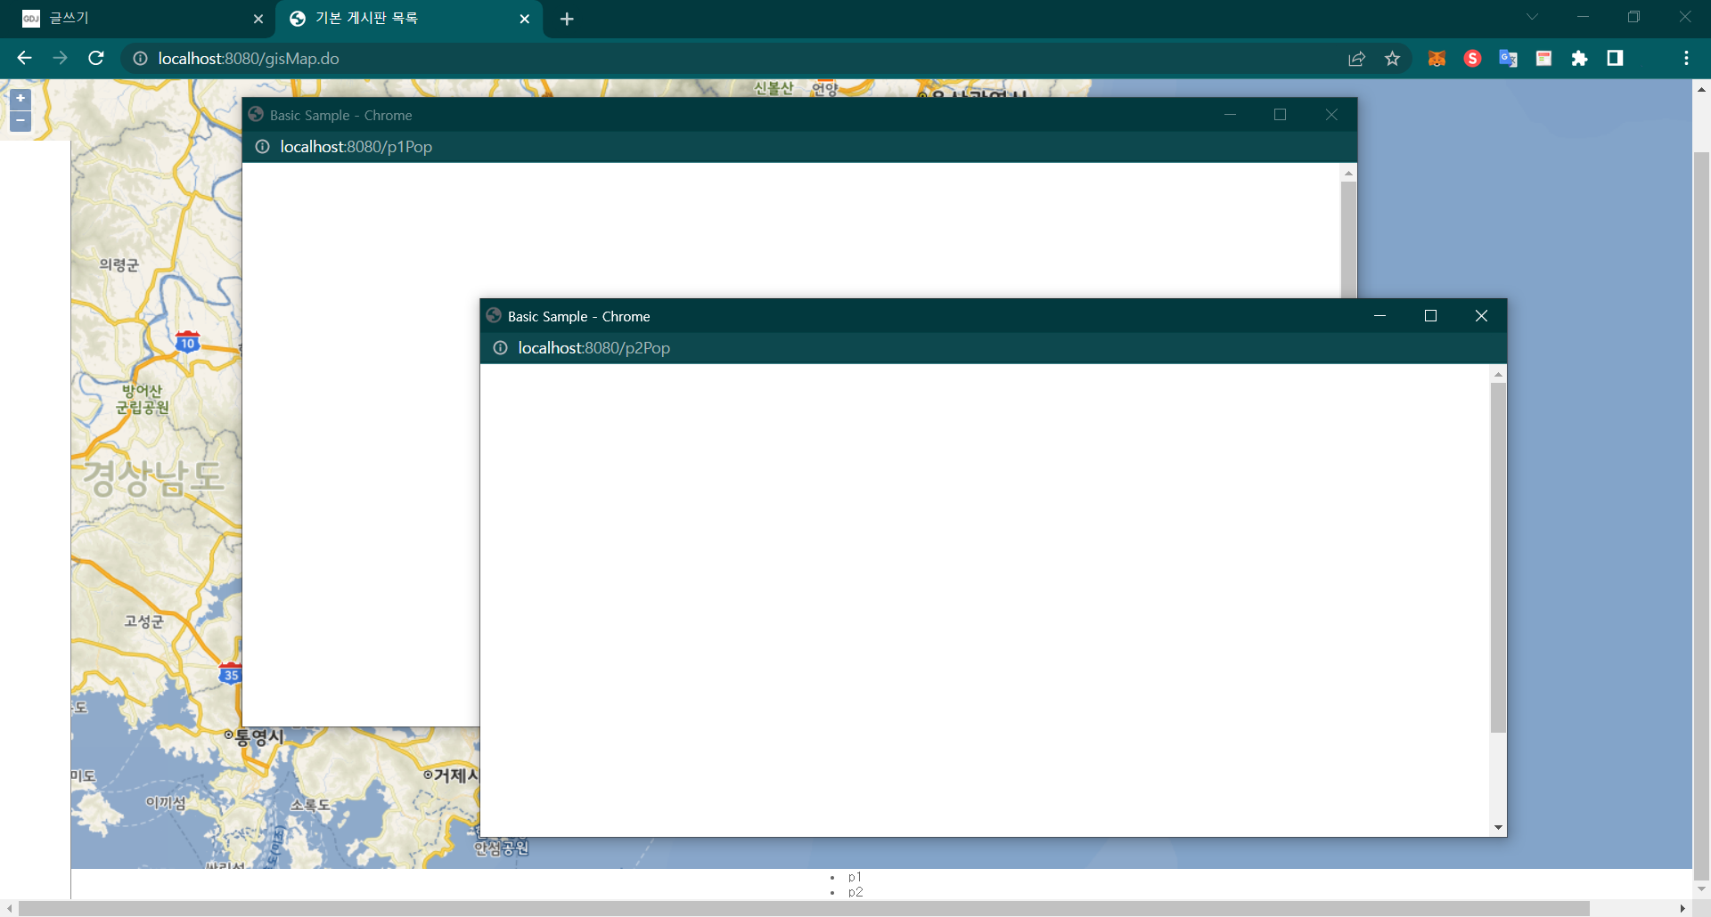
Task: Open a new tab
Action: pos(567,19)
